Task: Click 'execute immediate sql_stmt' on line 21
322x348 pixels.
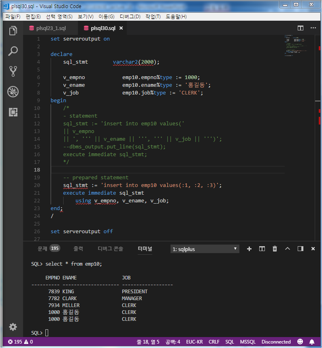Action: [104, 193]
